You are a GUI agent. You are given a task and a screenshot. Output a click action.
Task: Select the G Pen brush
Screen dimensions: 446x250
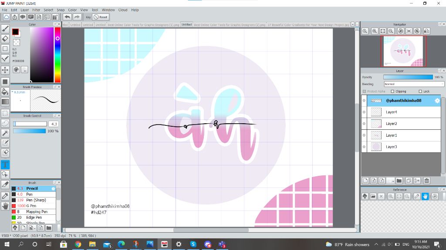[34, 206]
